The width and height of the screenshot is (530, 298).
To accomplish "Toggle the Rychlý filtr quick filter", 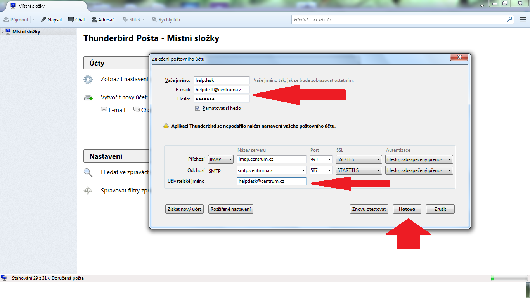I will (166, 19).
